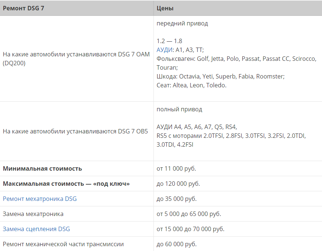Click the Сеат: Altea, Leon, Toledo line
Screen dimensions: 322x251
191,85
